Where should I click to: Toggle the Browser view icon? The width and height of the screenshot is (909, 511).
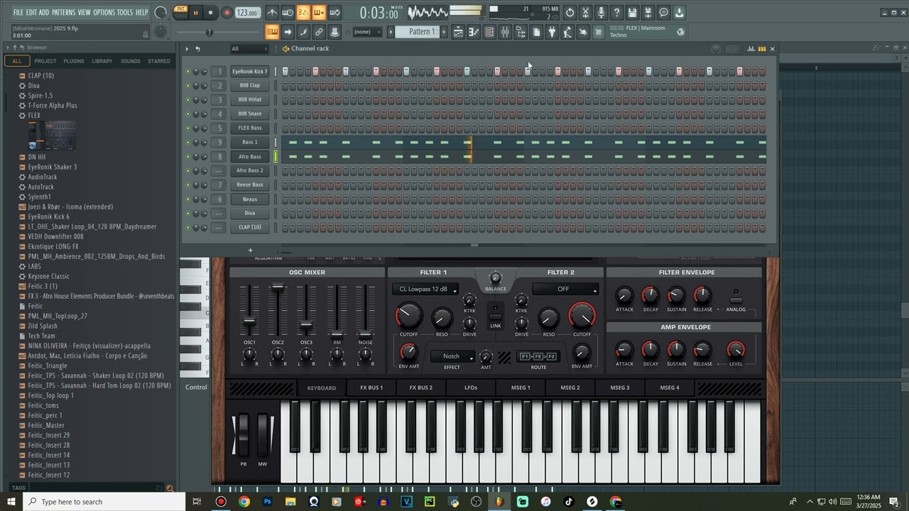pyautogui.click(x=521, y=32)
